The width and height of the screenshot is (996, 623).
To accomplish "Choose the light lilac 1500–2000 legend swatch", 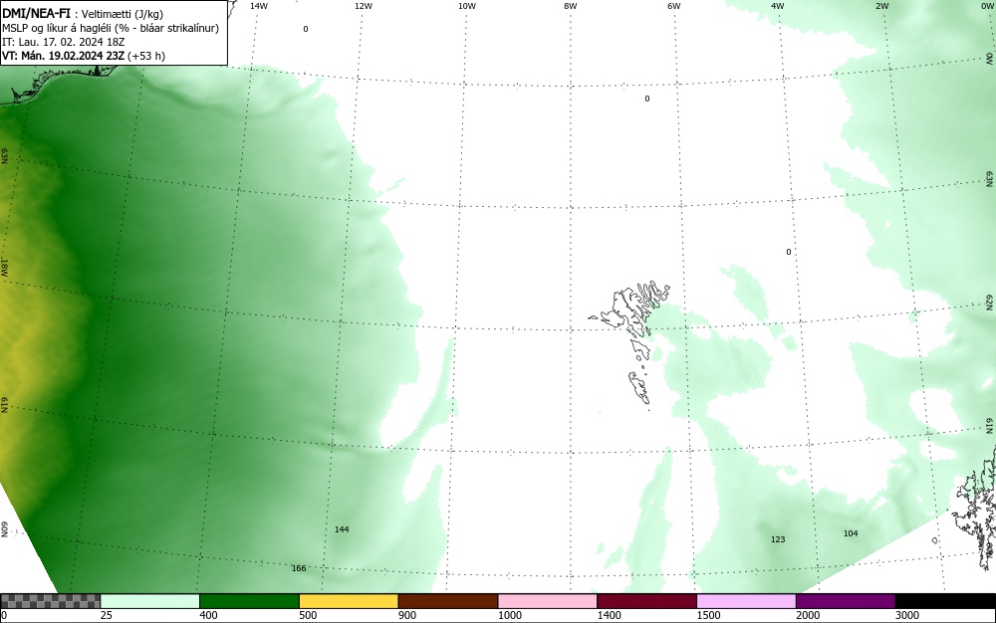I will tap(746, 601).
